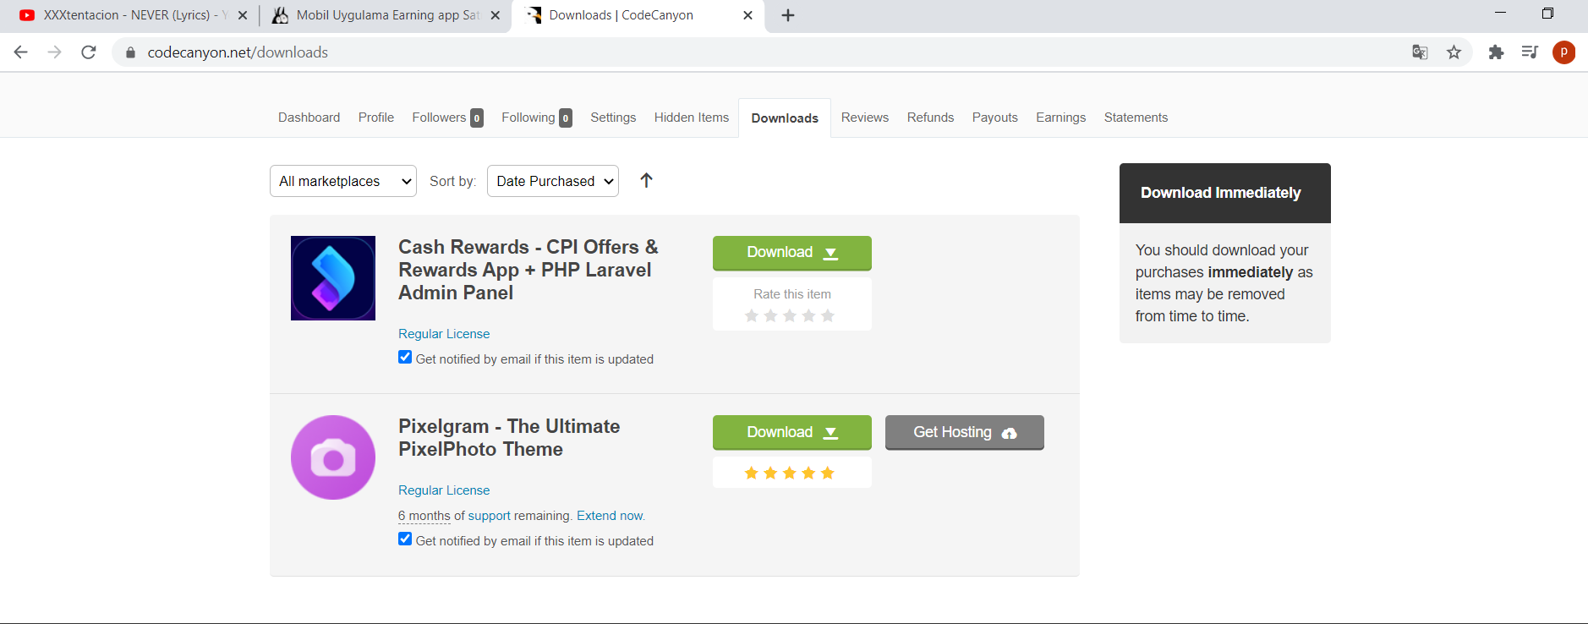1588x624 pixels.
Task: Open the Refunds tab
Action: [x=930, y=118]
